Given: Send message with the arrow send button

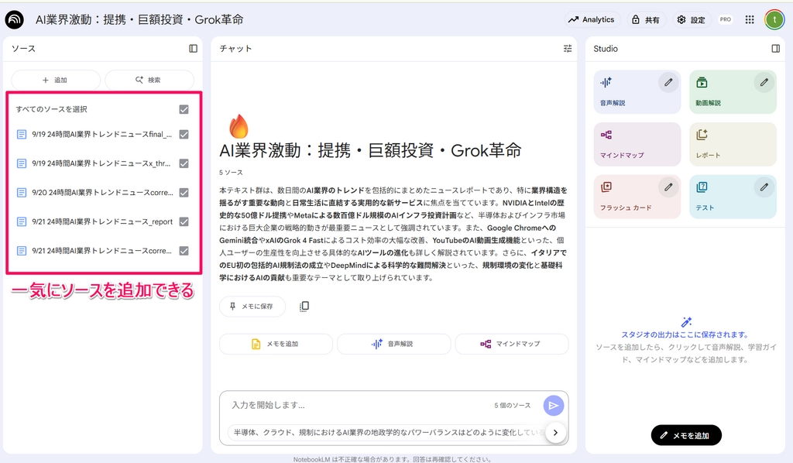Looking at the screenshot, I should pos(553,406).
